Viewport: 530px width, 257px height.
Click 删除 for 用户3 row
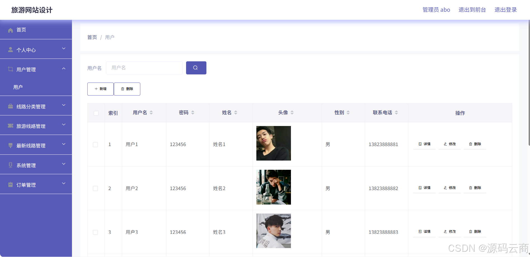click(475, 232)
